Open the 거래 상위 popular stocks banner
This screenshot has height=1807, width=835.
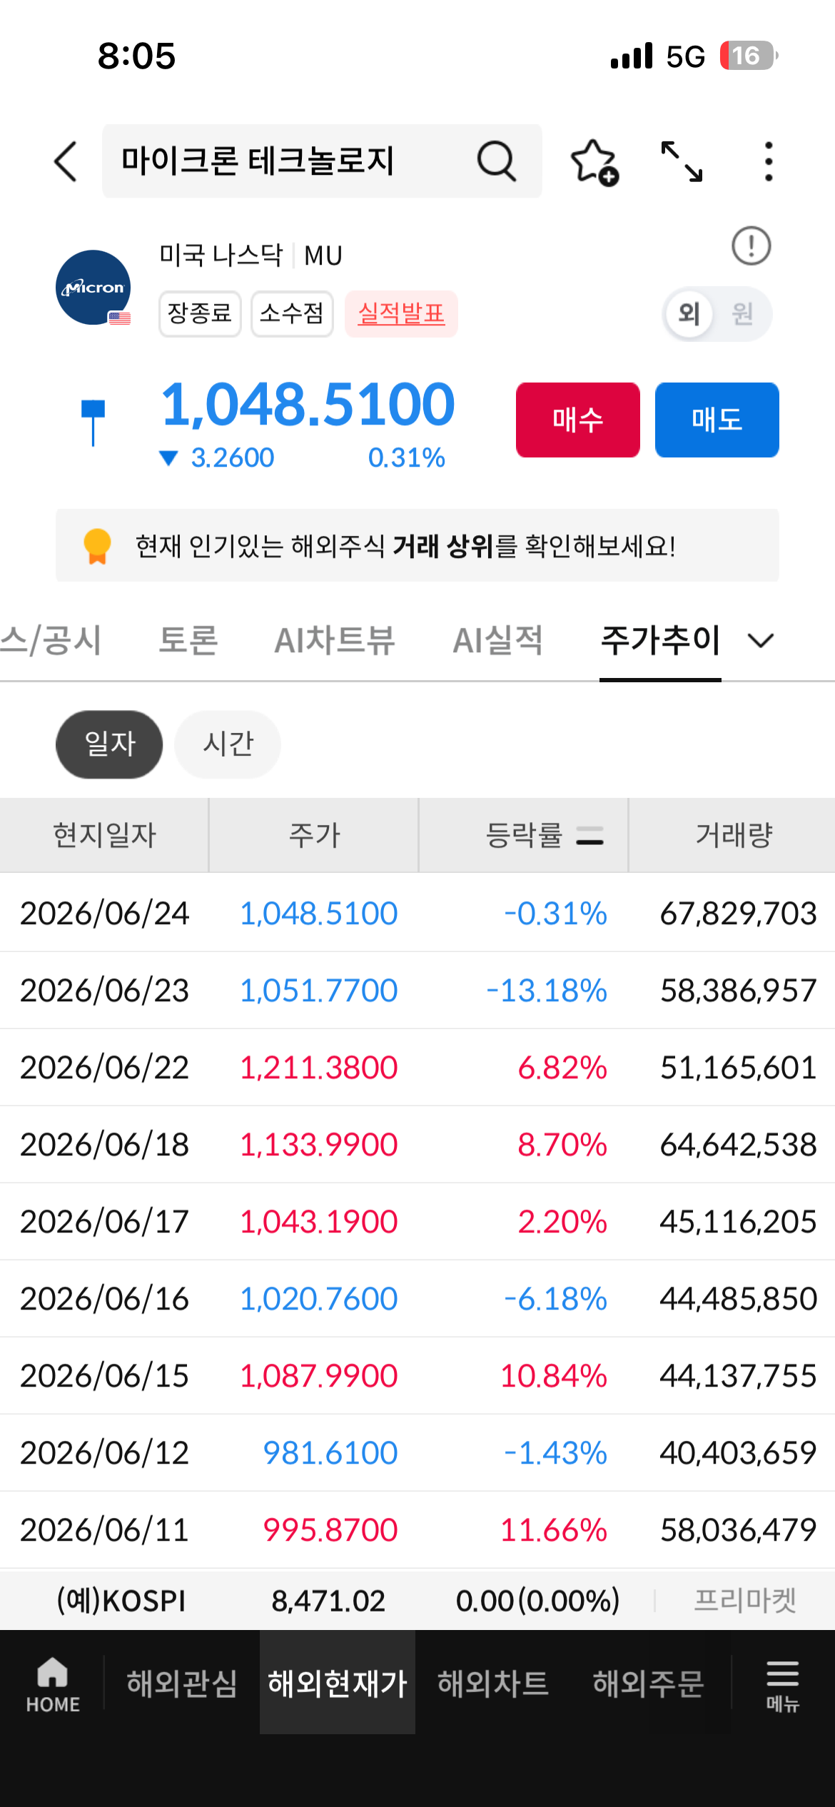point(417,546)
